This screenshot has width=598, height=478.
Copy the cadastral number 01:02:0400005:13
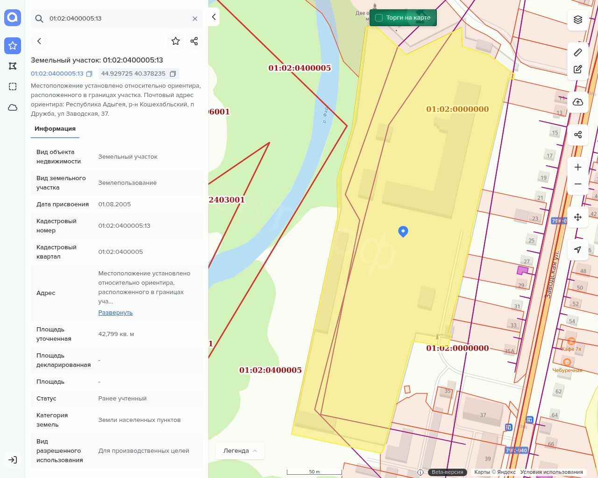89,74
